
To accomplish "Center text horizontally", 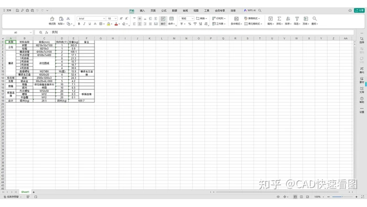I will (140, 24).
